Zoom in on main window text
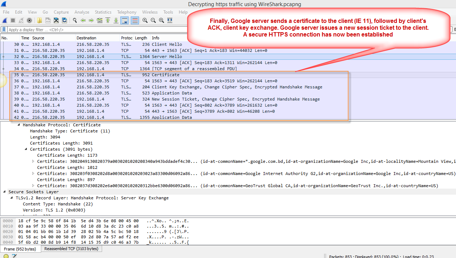 point(145,20)
